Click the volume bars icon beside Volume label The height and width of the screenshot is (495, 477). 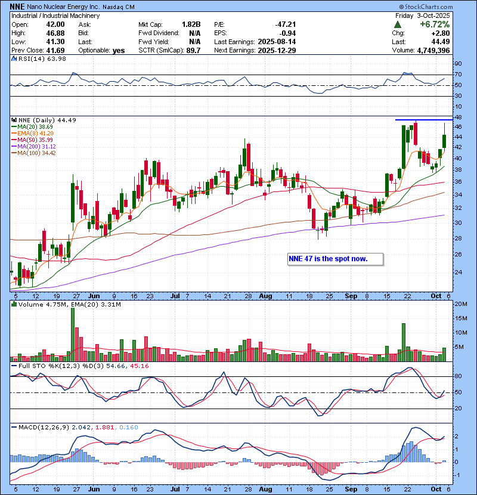pos(14,304)
